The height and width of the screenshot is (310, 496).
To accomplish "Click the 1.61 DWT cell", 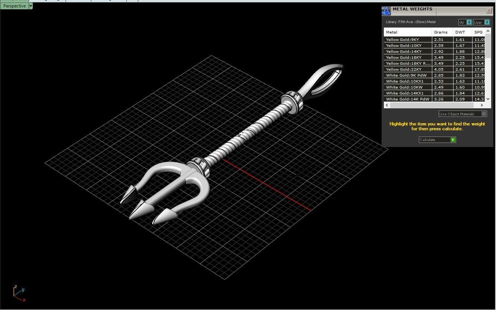I will [462, 39].
